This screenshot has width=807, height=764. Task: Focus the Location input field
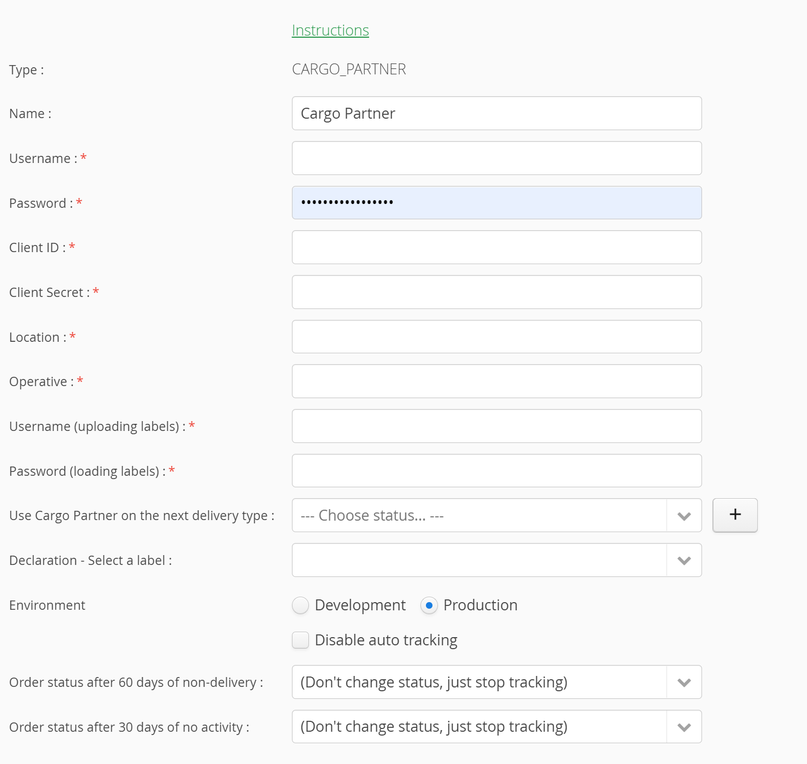coord(496,337)
